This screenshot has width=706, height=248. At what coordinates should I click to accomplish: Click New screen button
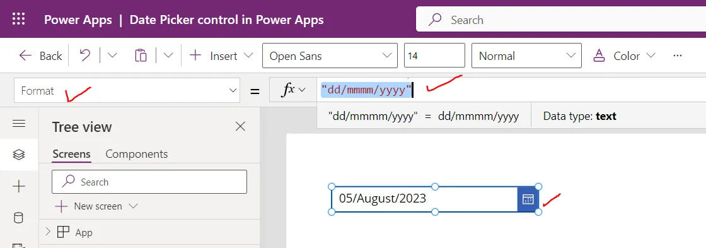click(x=96, y=206)
